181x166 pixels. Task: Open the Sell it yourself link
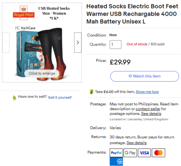(60, 97)
